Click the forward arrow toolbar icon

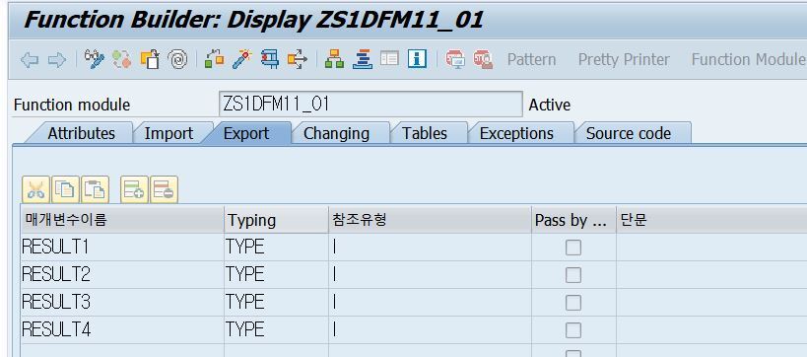pyautogui.click(x=57, y=60)
